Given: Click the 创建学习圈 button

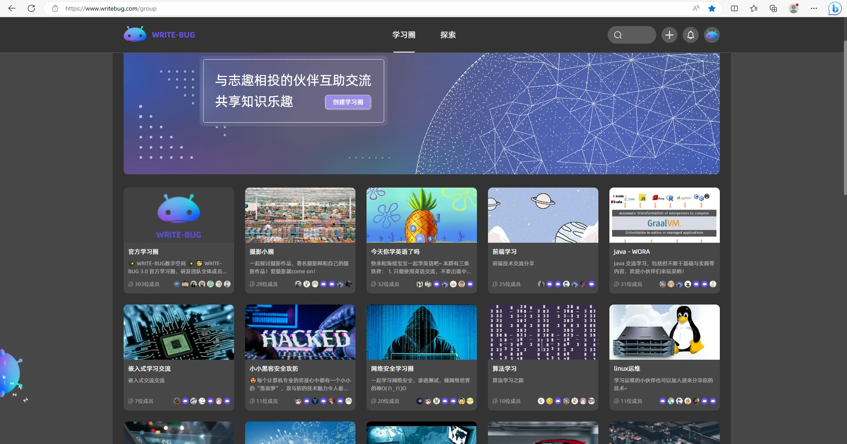Looking at the screenshot, I should point(348,102).
